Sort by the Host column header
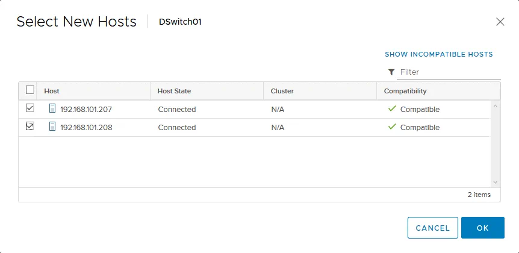Image resolution: width=519 pixels, height=253 pixels. tap(52, 91)
